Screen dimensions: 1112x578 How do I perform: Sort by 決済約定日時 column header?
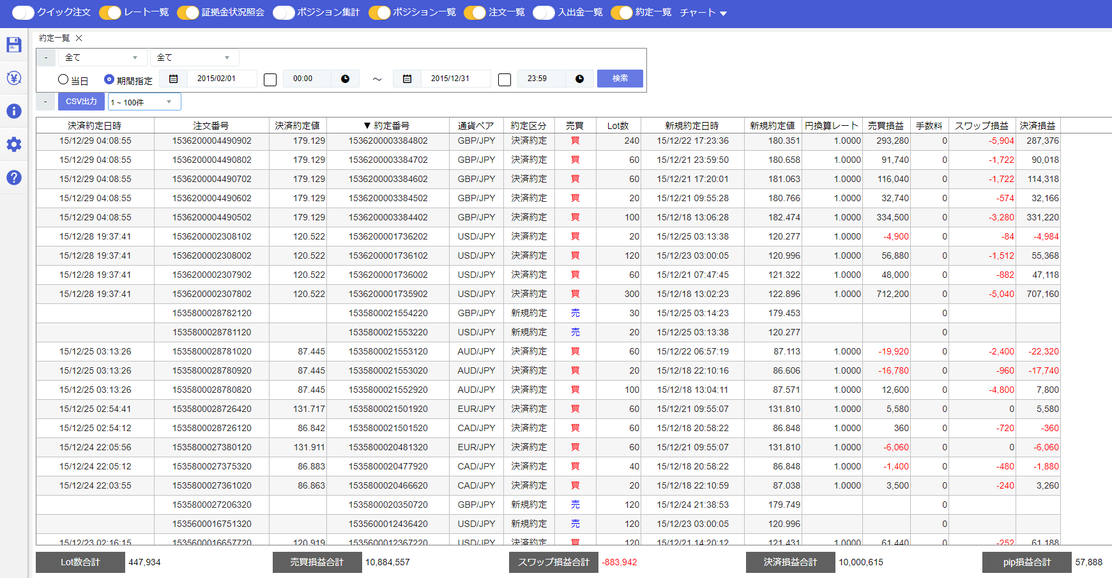95,126
